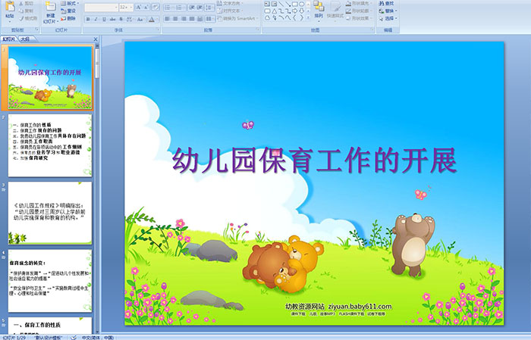This screenshot has width=531, height=340.
Task: Toggle text Shadow (S) formatting
Action: click(x=121, y=19)
